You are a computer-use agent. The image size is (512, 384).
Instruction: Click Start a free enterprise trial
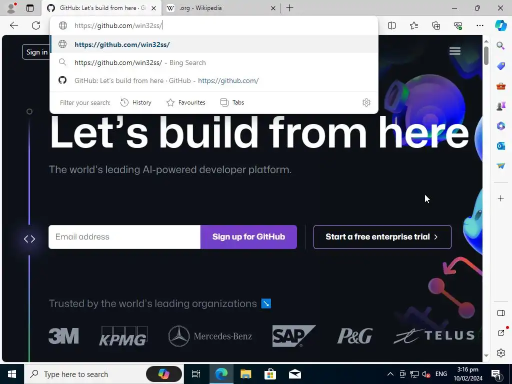click(382, 236)
